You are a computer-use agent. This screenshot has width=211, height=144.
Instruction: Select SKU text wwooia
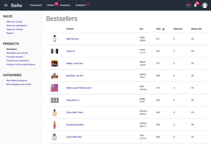pos(143,111)
